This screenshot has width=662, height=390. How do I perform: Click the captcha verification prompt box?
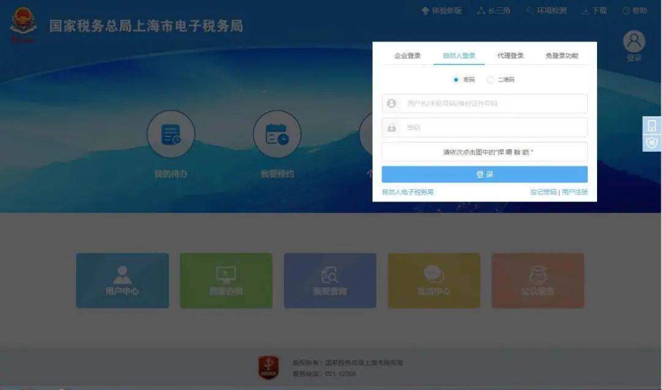[x=485, y=152]
